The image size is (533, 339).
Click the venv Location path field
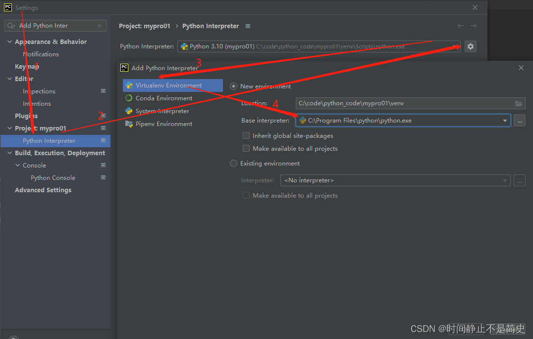(x=410, y=103)
